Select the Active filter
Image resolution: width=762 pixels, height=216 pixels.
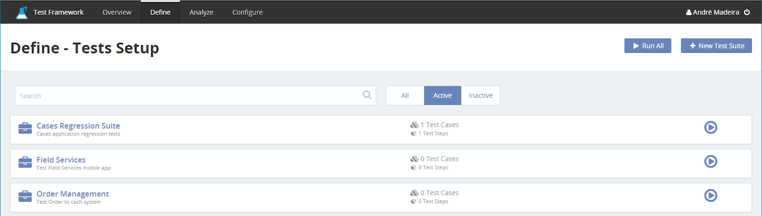(x=442, y=95)
